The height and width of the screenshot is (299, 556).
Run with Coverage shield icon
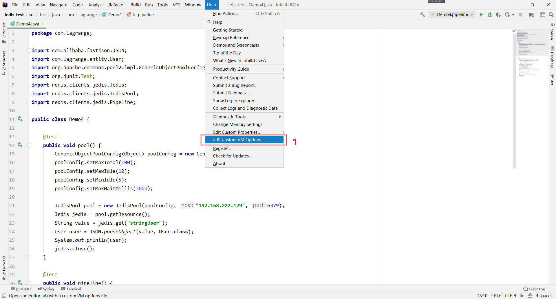pyautogui.click(x=498, y=14)
